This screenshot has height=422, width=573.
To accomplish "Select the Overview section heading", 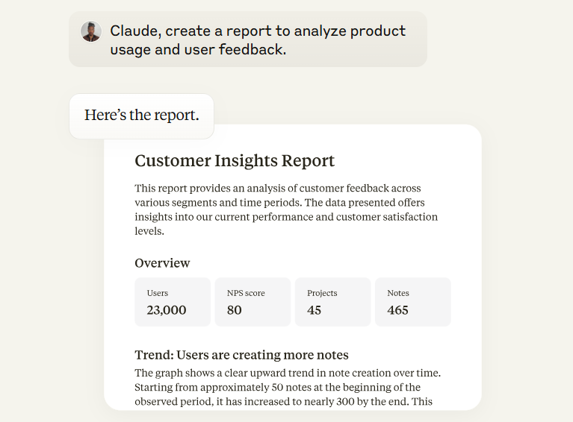I will (x=162, y=263).
